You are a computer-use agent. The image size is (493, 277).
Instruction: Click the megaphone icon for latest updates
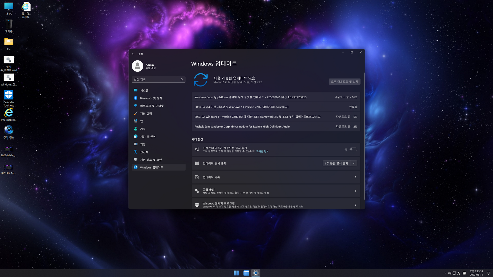click(197, 149)
